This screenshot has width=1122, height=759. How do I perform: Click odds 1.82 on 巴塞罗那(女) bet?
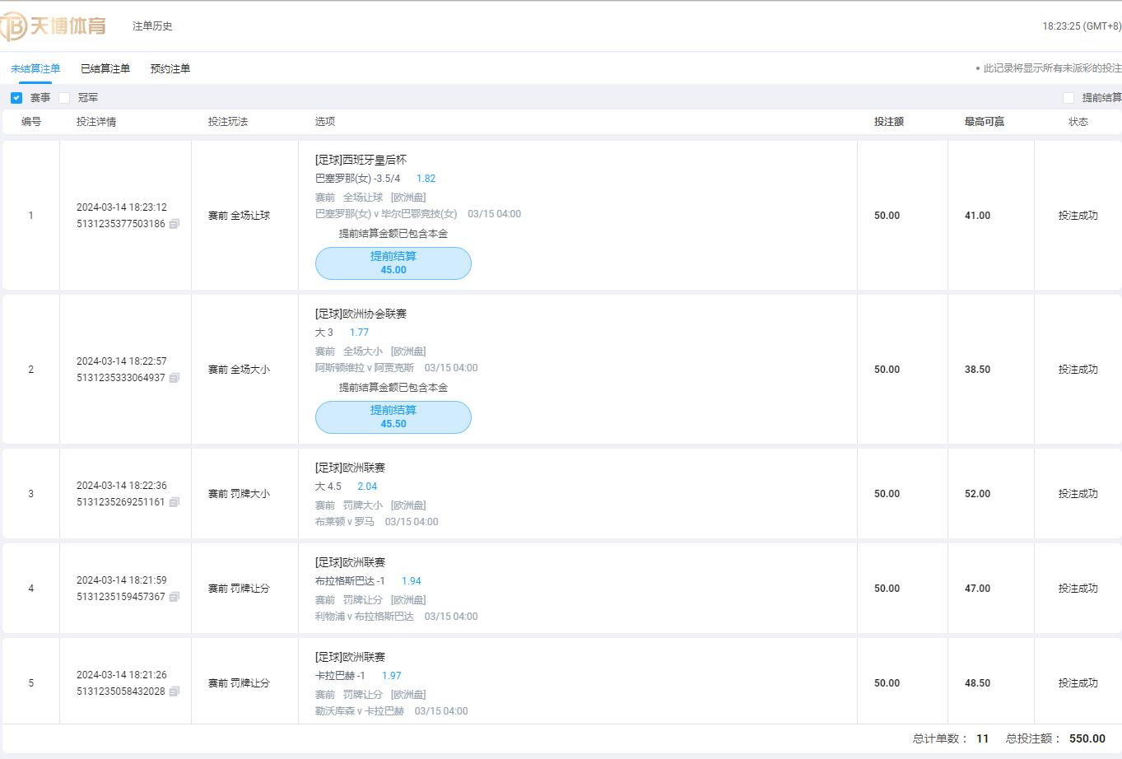coord(426,179)
